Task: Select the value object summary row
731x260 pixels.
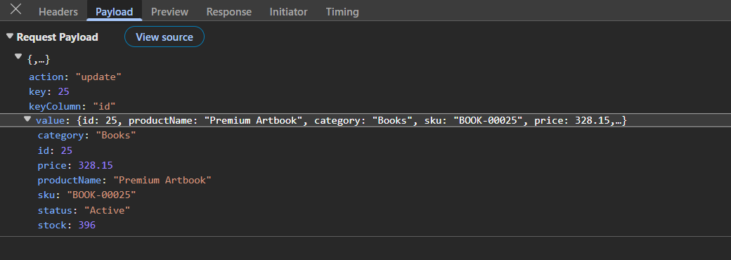Action: 365,120
